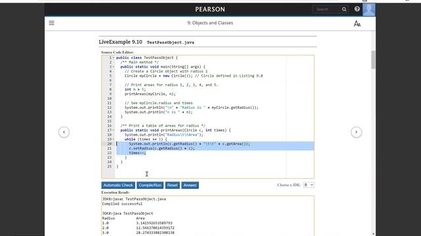
Task: Click 'Compiled successful' in execution result
Action: (x=122, y=204)
